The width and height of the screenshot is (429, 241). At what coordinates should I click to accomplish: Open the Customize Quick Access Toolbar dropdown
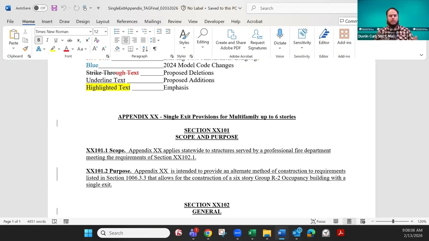[x=98, y=8]
